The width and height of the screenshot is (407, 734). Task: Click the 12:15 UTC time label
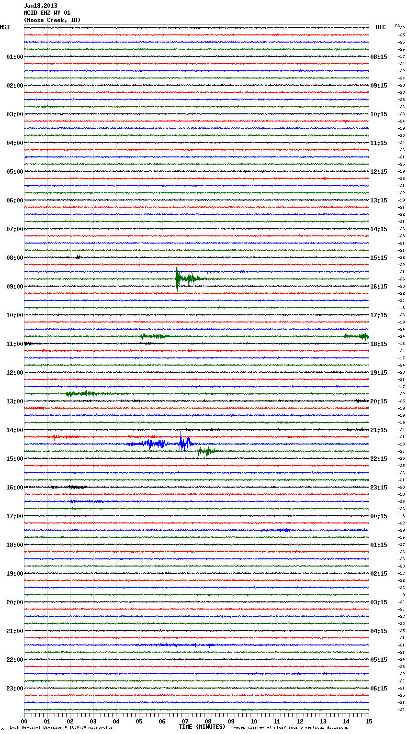[379, 172]
